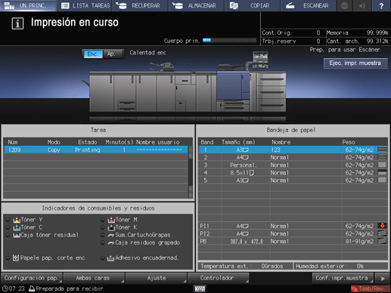The image size is (391, 293).
Task: Open Conf. impr. muestra settings
Action: point(343,278)
